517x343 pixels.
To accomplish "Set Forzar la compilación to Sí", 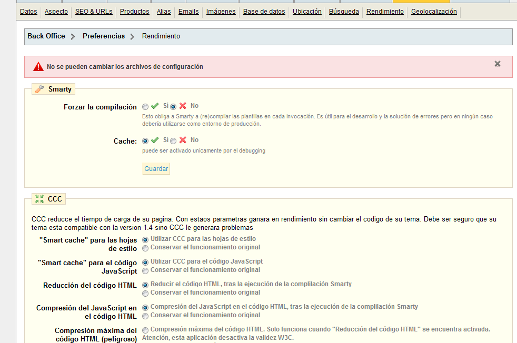I will [145, 107].
